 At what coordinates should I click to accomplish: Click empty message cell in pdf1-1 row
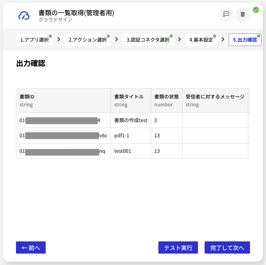215,136
